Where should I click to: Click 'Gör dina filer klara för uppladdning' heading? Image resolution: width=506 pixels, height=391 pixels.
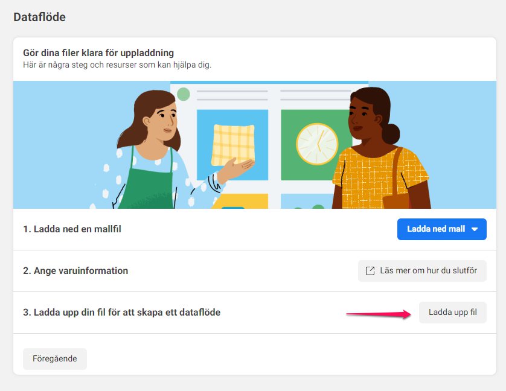98,53
